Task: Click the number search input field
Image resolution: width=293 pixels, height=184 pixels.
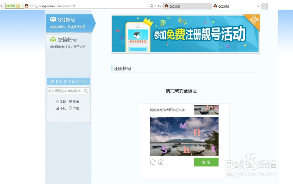Action: 65,91
